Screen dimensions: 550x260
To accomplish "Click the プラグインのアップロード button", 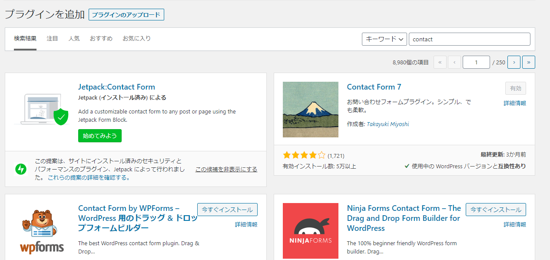I will [x=126, y=15].
